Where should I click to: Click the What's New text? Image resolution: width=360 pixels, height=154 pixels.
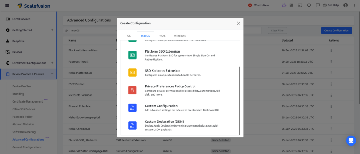coord(261,5)
